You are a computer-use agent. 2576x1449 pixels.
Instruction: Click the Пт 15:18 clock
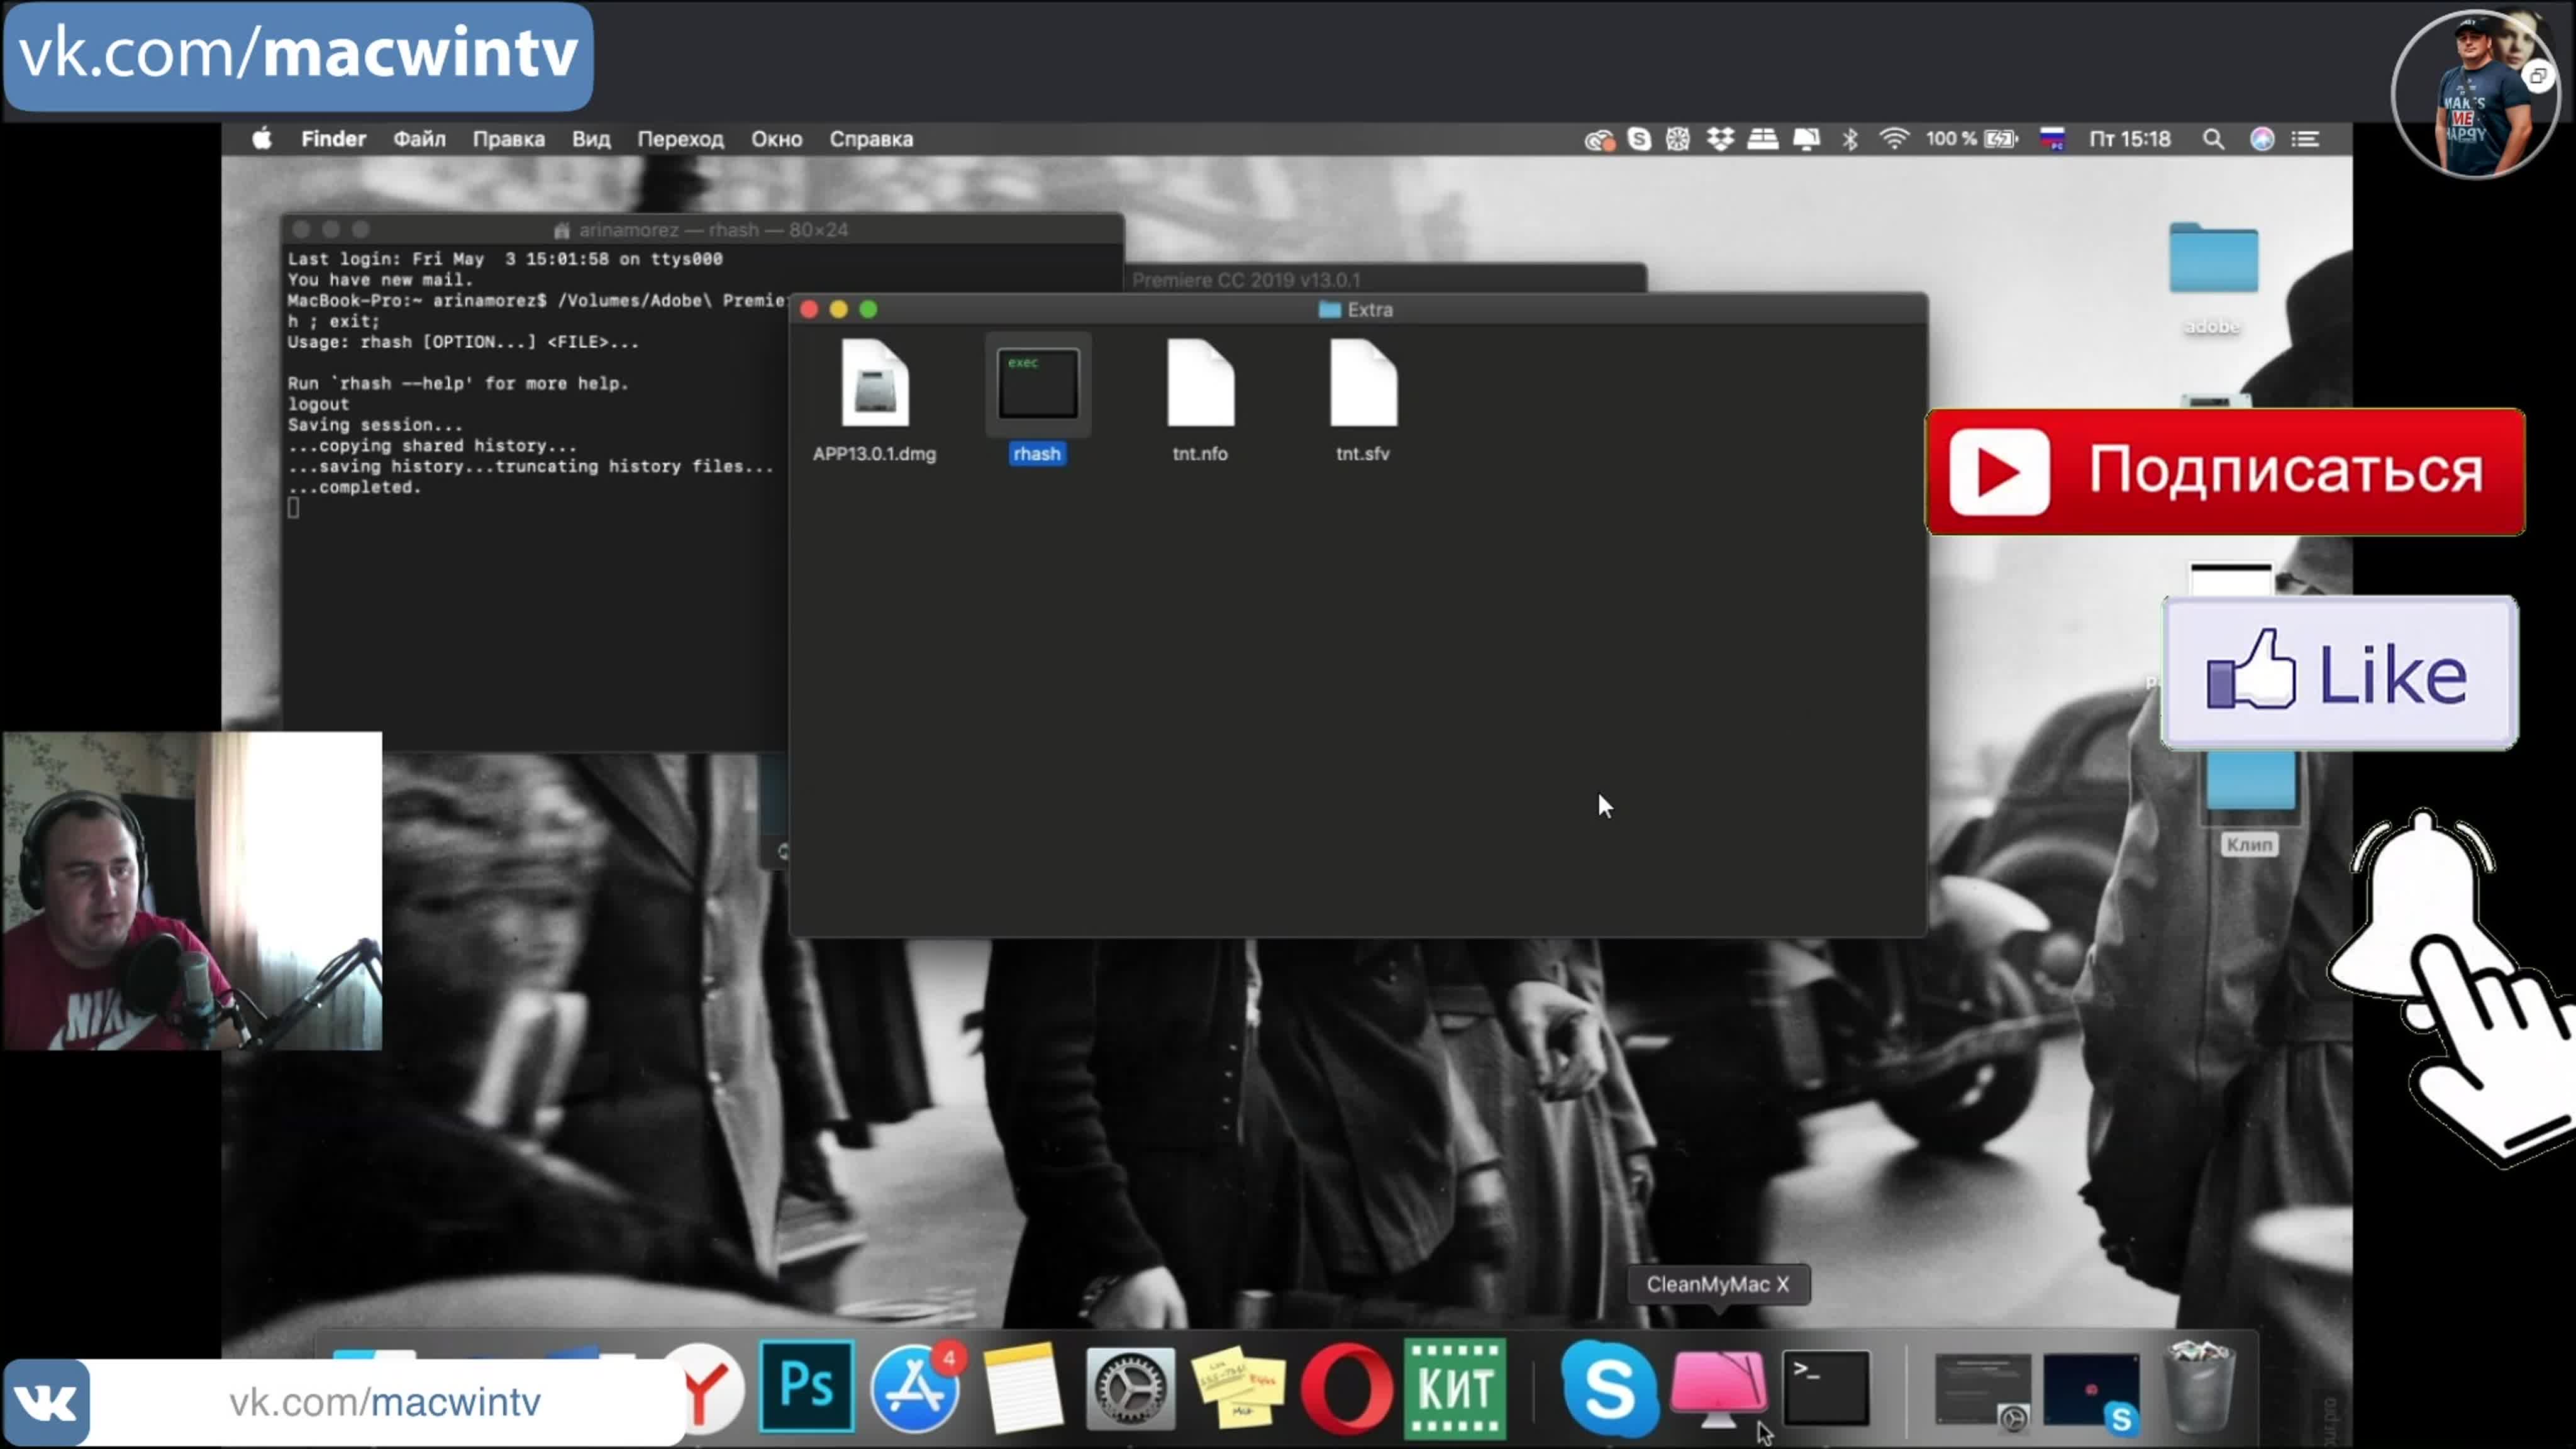[x=2129, y=139]
